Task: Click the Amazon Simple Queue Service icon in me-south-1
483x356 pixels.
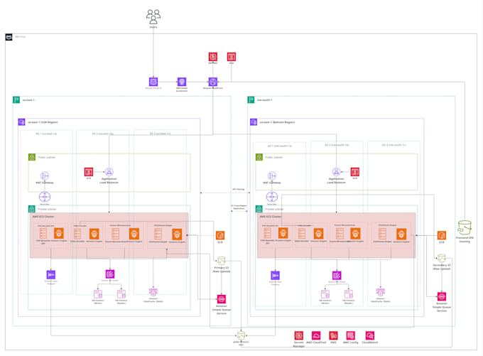Action: point(442,296)
